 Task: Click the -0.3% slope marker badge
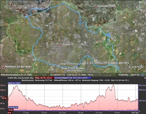pyautogui.click(x=10, y=110)
